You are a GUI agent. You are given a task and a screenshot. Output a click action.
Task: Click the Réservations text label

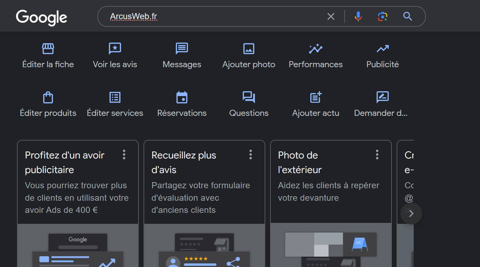pyautogui.click(x=182, y=113)
